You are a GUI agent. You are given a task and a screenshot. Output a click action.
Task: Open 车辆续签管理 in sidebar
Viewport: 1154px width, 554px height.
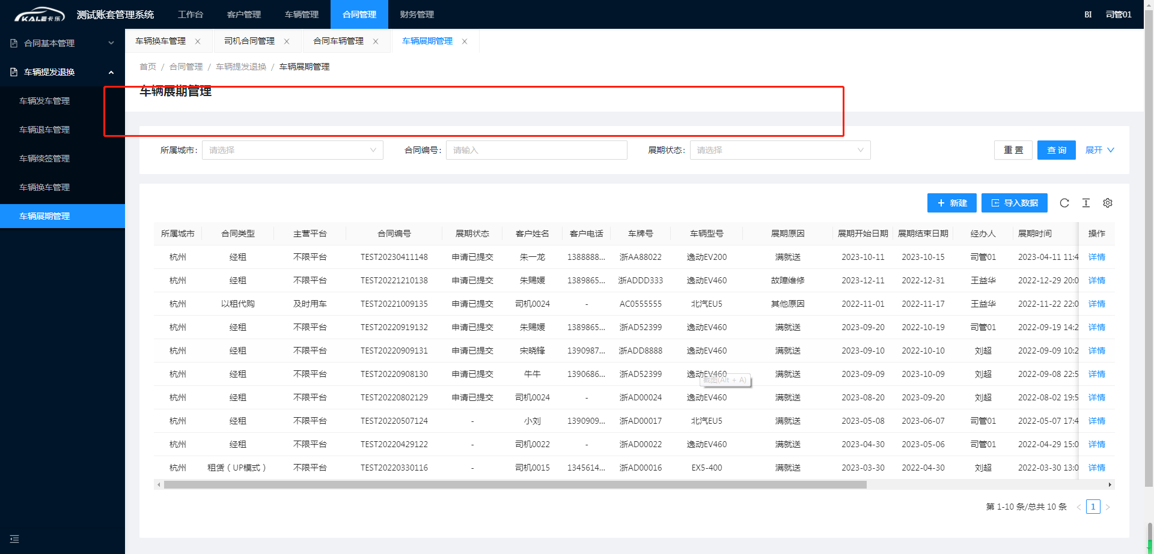tap(63, 158)
